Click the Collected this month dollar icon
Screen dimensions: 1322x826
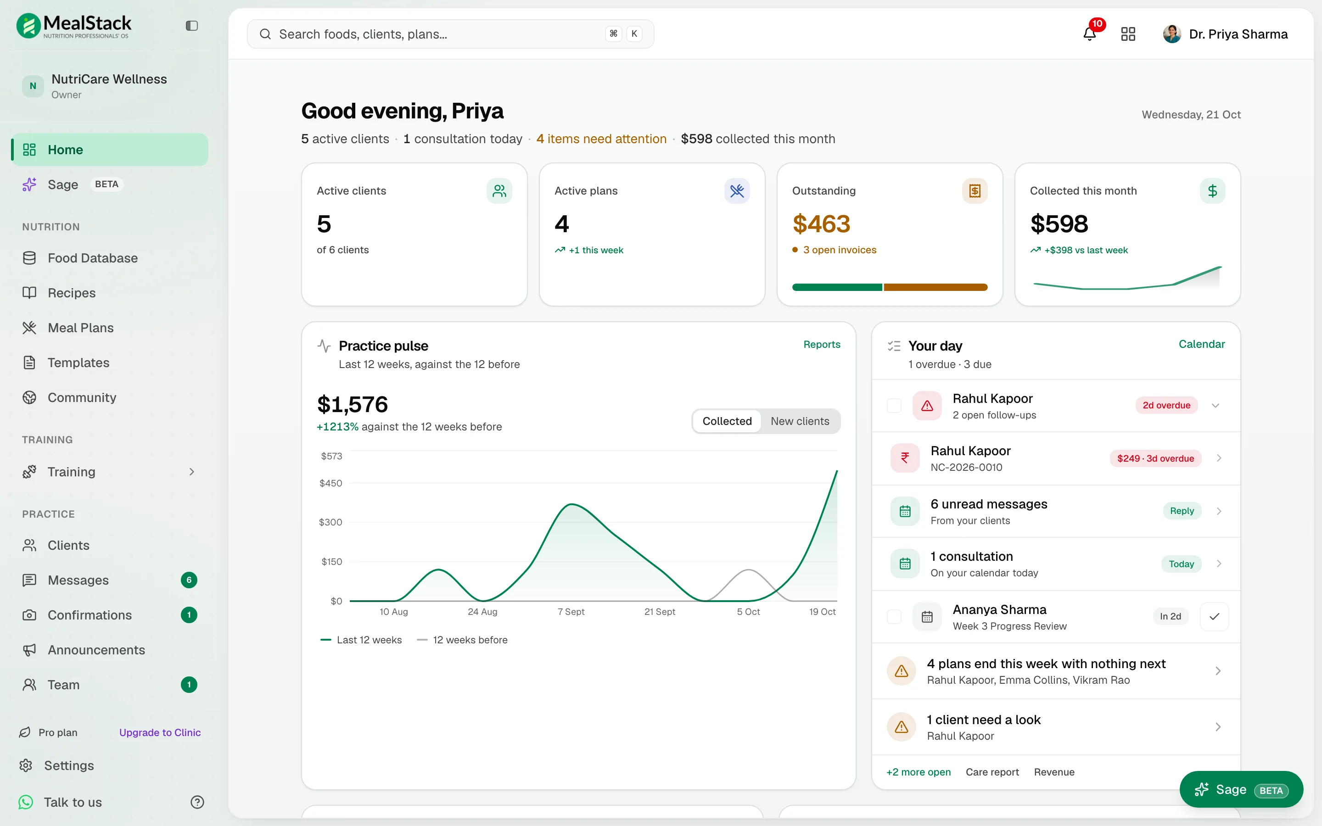click(1212, 190)
